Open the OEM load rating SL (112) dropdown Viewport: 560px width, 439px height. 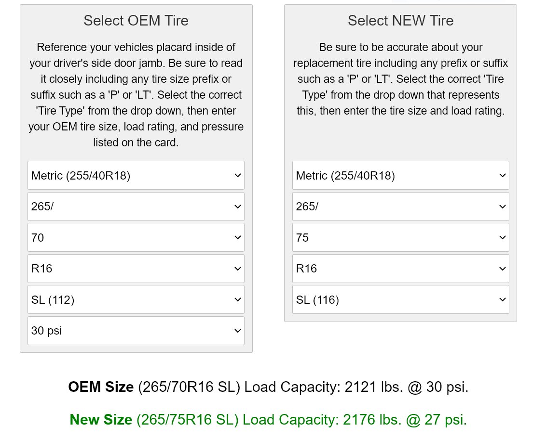(x=136, y=300)
